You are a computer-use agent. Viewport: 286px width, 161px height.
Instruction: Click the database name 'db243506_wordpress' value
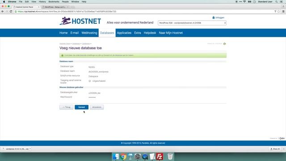(98, 72)
